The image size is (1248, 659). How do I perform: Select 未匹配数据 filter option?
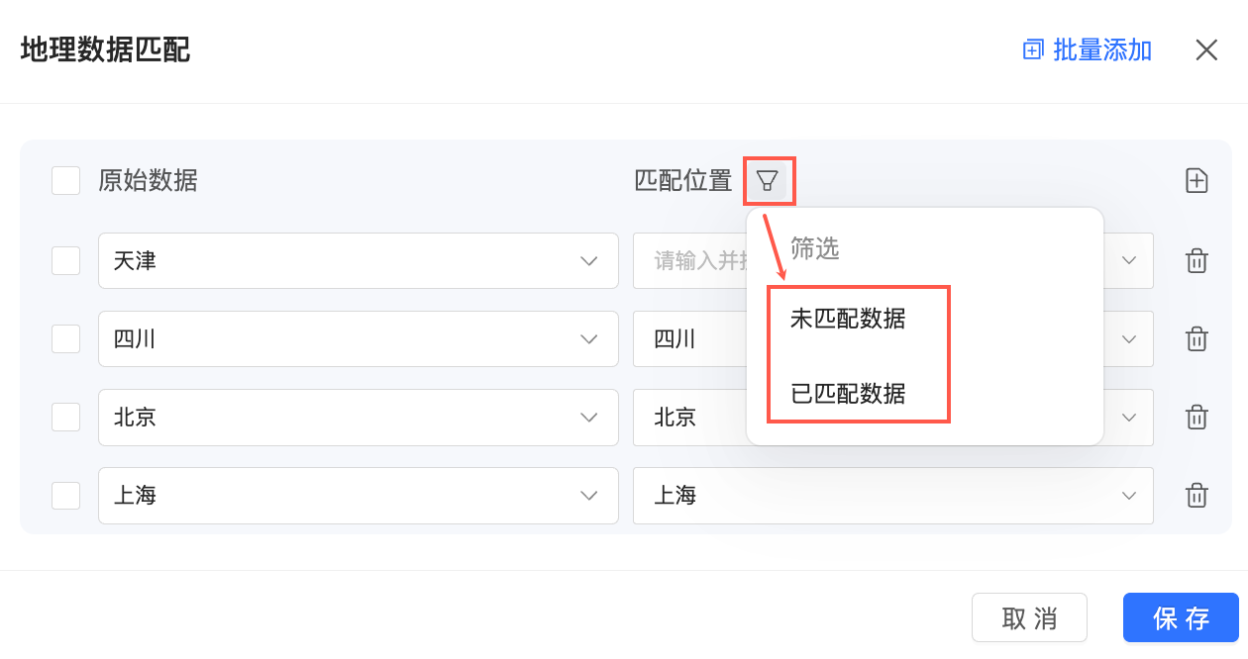coord(848,319)
